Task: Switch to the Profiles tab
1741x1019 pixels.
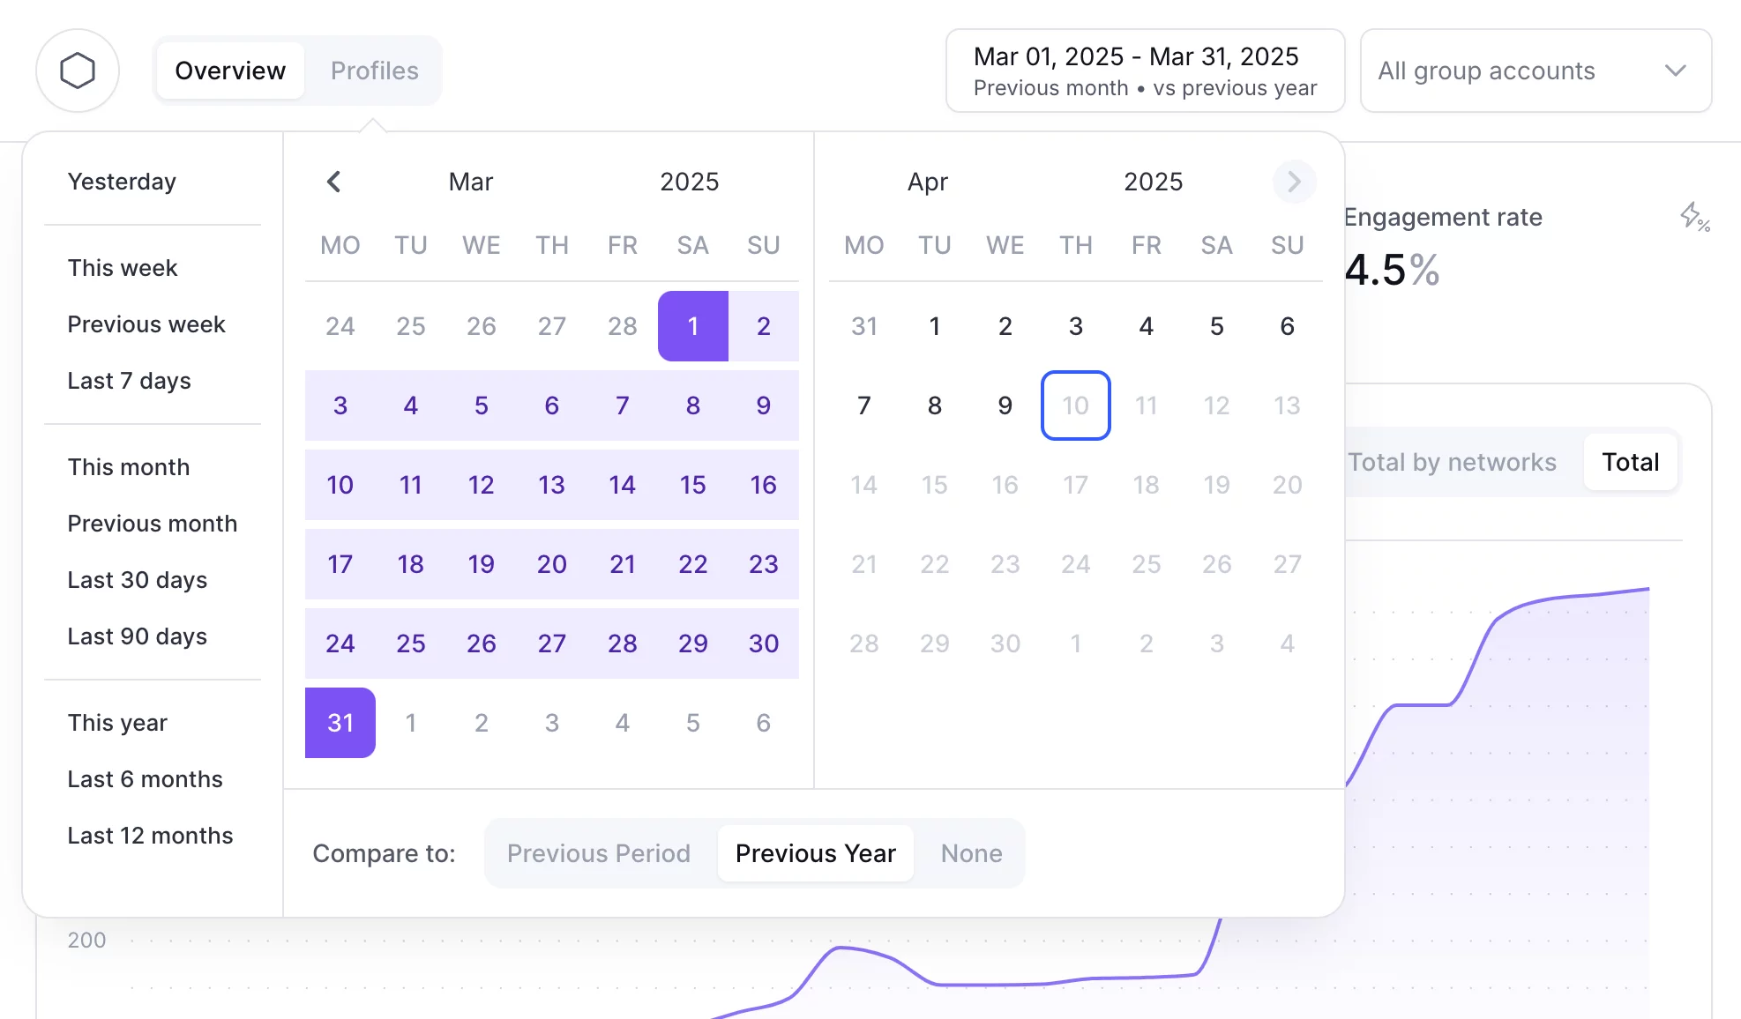Action: tap(374, 71)
